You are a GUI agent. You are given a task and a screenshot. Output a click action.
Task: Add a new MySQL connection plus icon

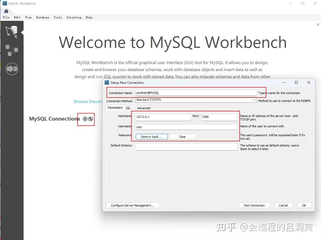[x=85, y=119]
